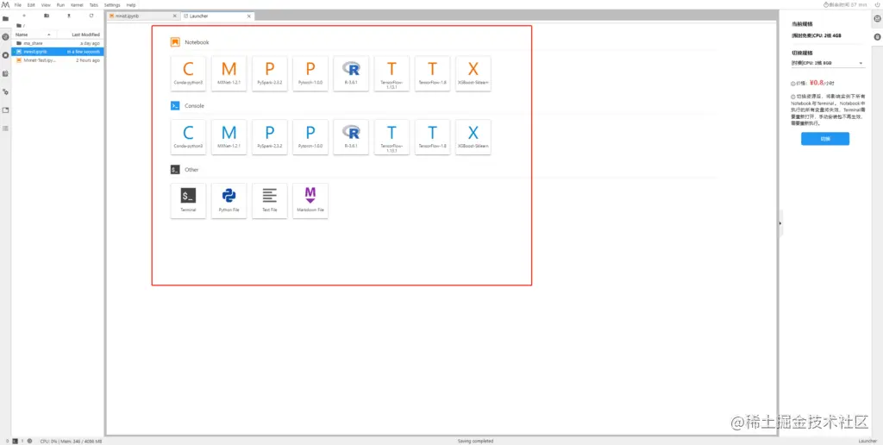Expand the switch-spec CPU dropdown
883x445 pixels.
coord(828,63)
